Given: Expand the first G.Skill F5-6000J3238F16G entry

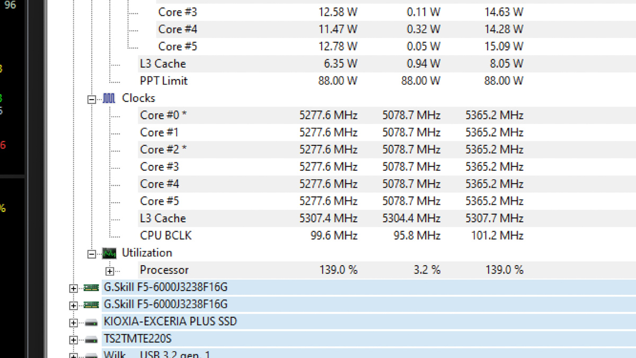Looking at the screenshot, I should pyautogui.click(x=73, y=289).
